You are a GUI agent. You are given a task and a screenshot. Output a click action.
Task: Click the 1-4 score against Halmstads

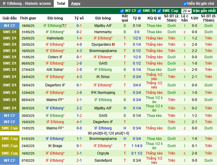(x=79, y=38)
